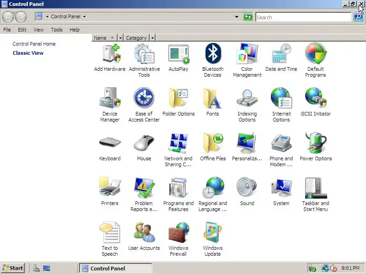Open Regional and Language Options

(213, 195)
